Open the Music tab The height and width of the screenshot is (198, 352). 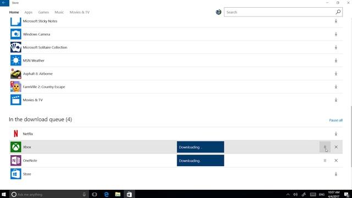(59, 12)
